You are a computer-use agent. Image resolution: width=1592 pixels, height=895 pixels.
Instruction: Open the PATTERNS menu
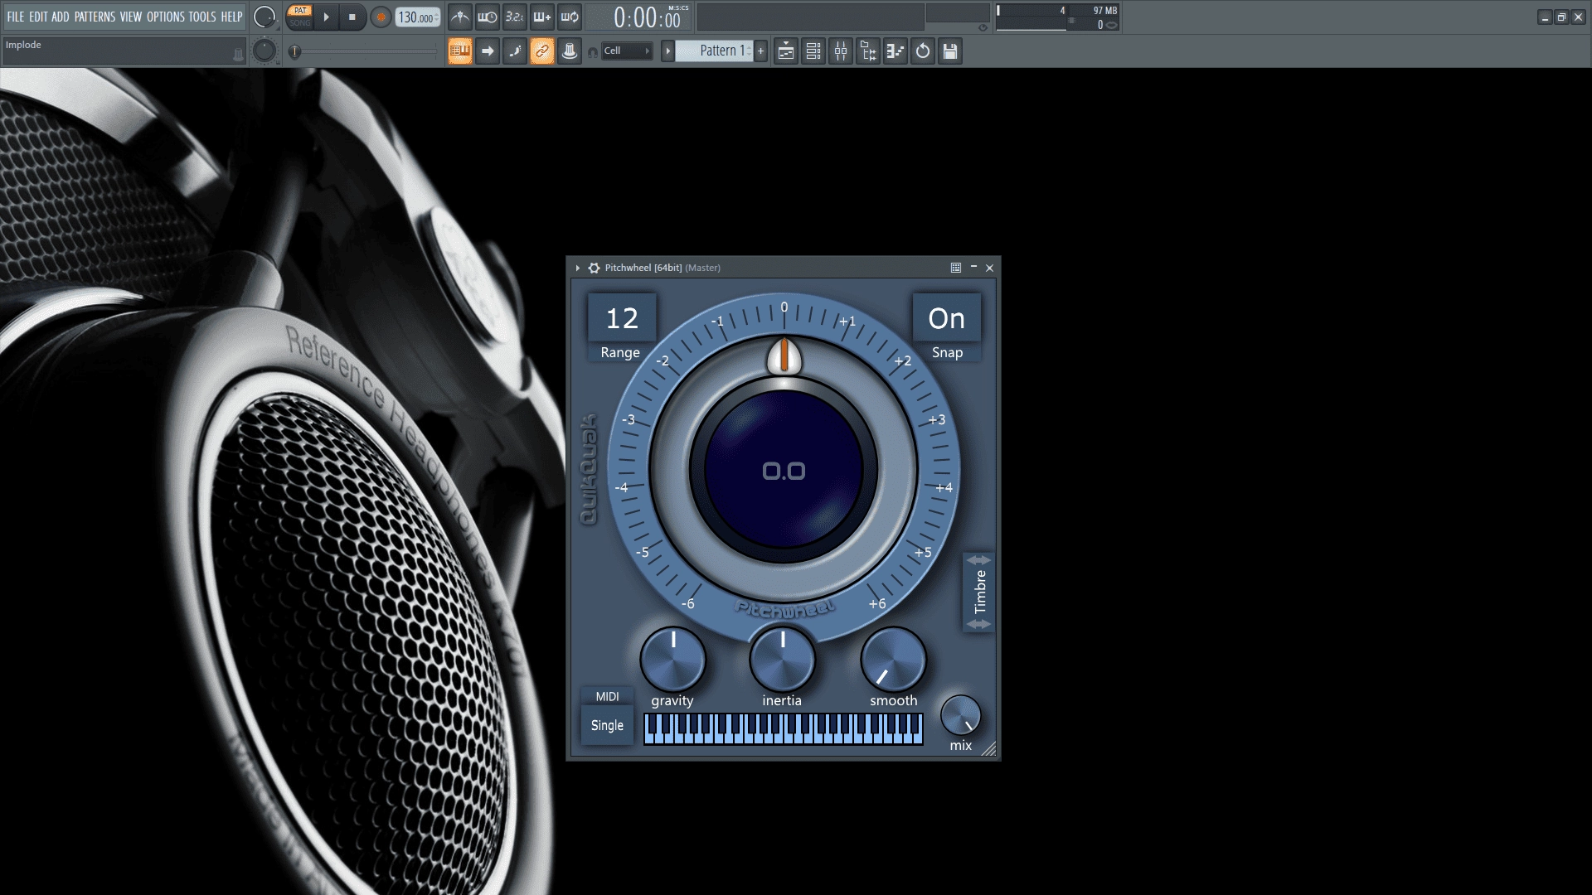[95, 17]
